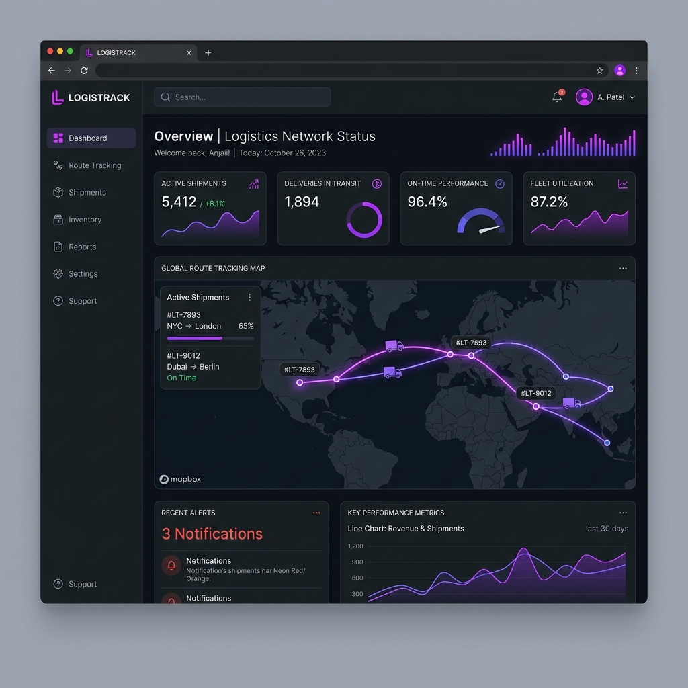The width and height of the screenshot is (688, 688).
Task: Click the #LT-7893 map label
Action: [471, 343]
